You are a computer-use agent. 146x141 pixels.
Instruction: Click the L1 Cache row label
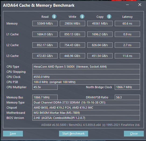point(12,34)
